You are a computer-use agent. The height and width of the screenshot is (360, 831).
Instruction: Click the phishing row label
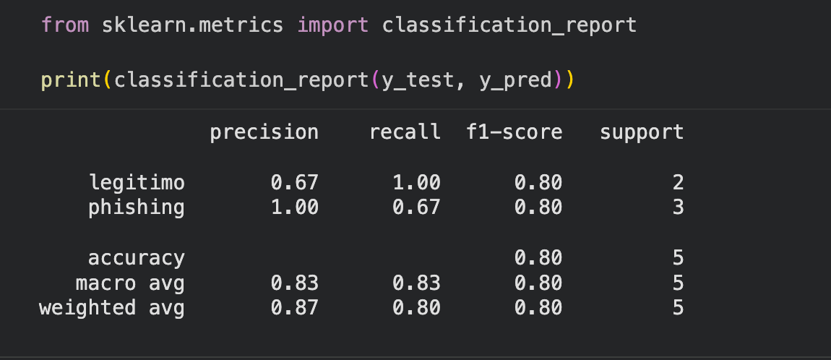pyautogui.click(x=136, y=207)
